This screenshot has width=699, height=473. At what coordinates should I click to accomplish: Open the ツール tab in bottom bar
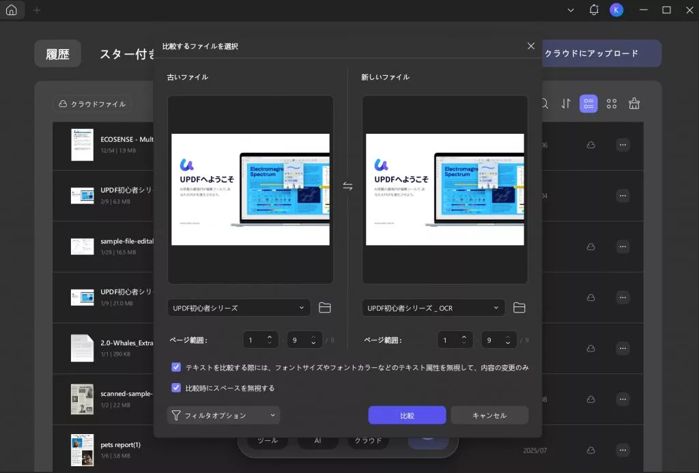[x=268, y=440]
